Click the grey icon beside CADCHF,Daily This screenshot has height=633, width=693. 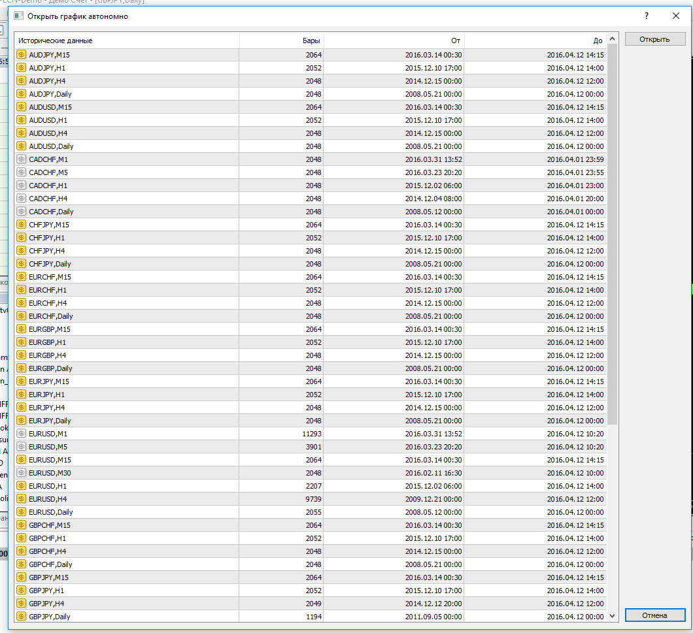click(21, 212)
